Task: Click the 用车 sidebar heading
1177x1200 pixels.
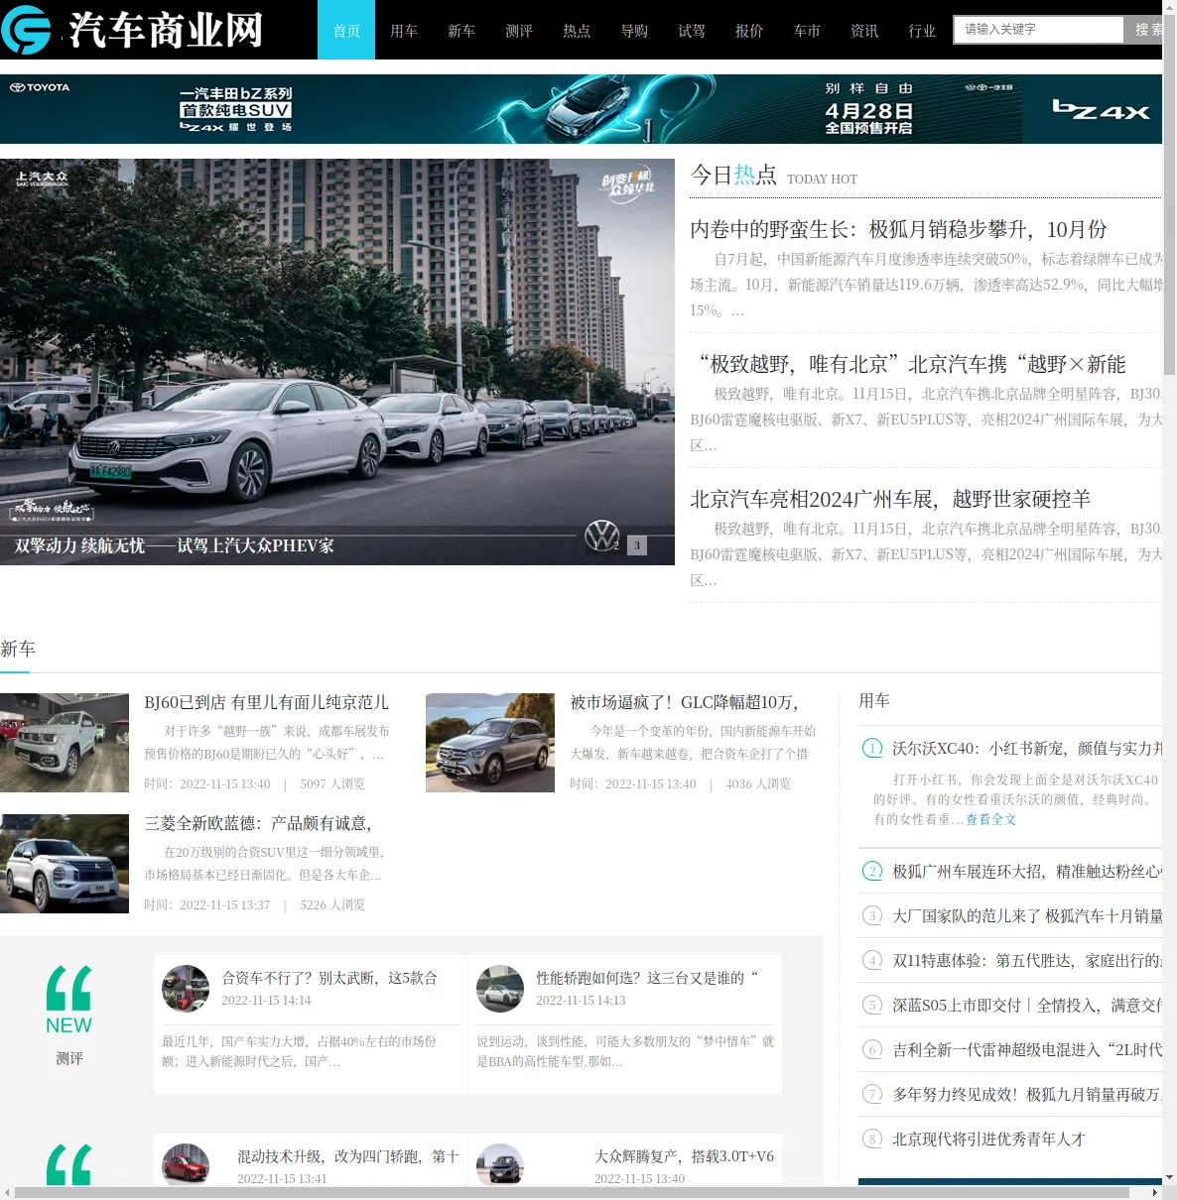Action: [x=874, y=700]
